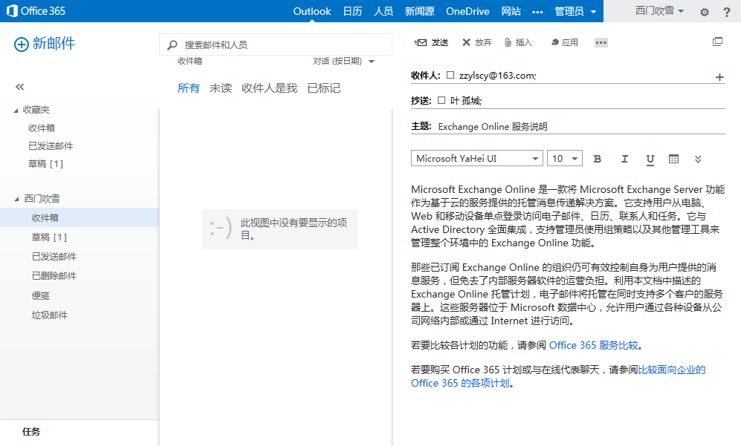Open the font size 10 dropdown
Screen dimensions: 741x446
pos(565,159)
